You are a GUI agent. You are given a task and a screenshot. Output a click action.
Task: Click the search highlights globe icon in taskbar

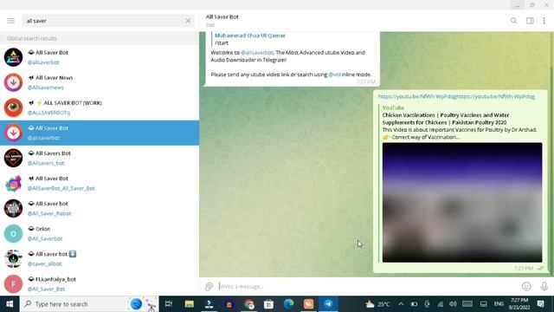coord(136,304)
